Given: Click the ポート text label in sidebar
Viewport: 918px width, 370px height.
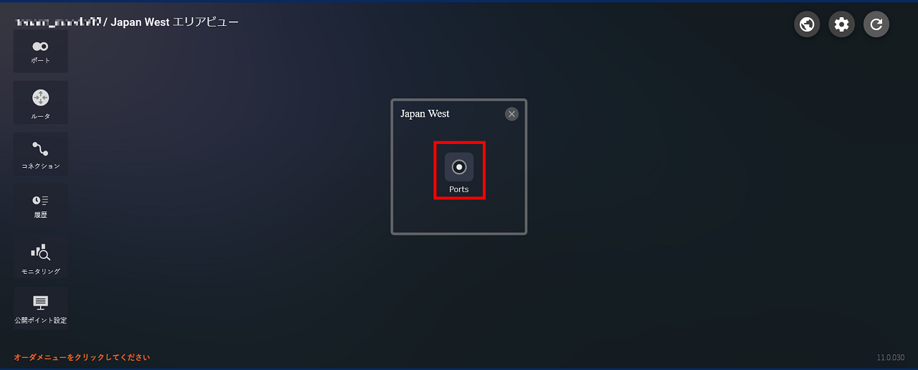Looking at the screenshot, I should (x=40, y=60).
